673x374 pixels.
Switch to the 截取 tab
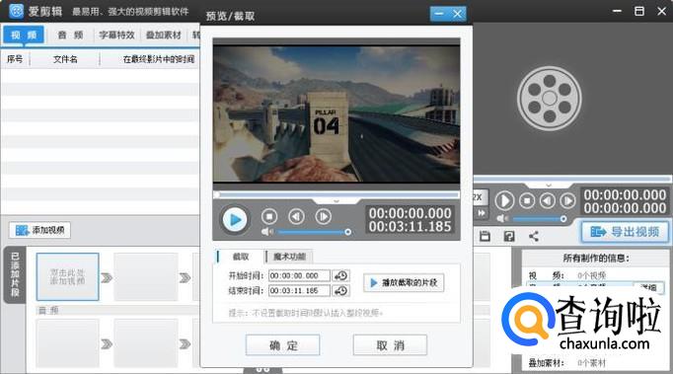pos(240,257)
